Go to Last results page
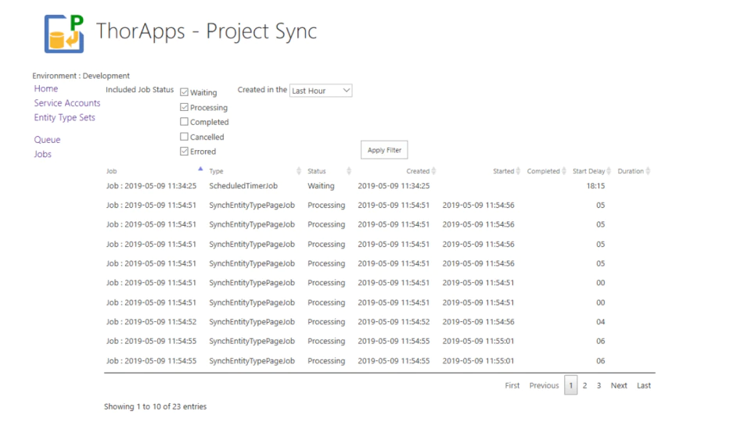Image resolution: width=751 pixels, height=422 pixels. click(644, 385)
